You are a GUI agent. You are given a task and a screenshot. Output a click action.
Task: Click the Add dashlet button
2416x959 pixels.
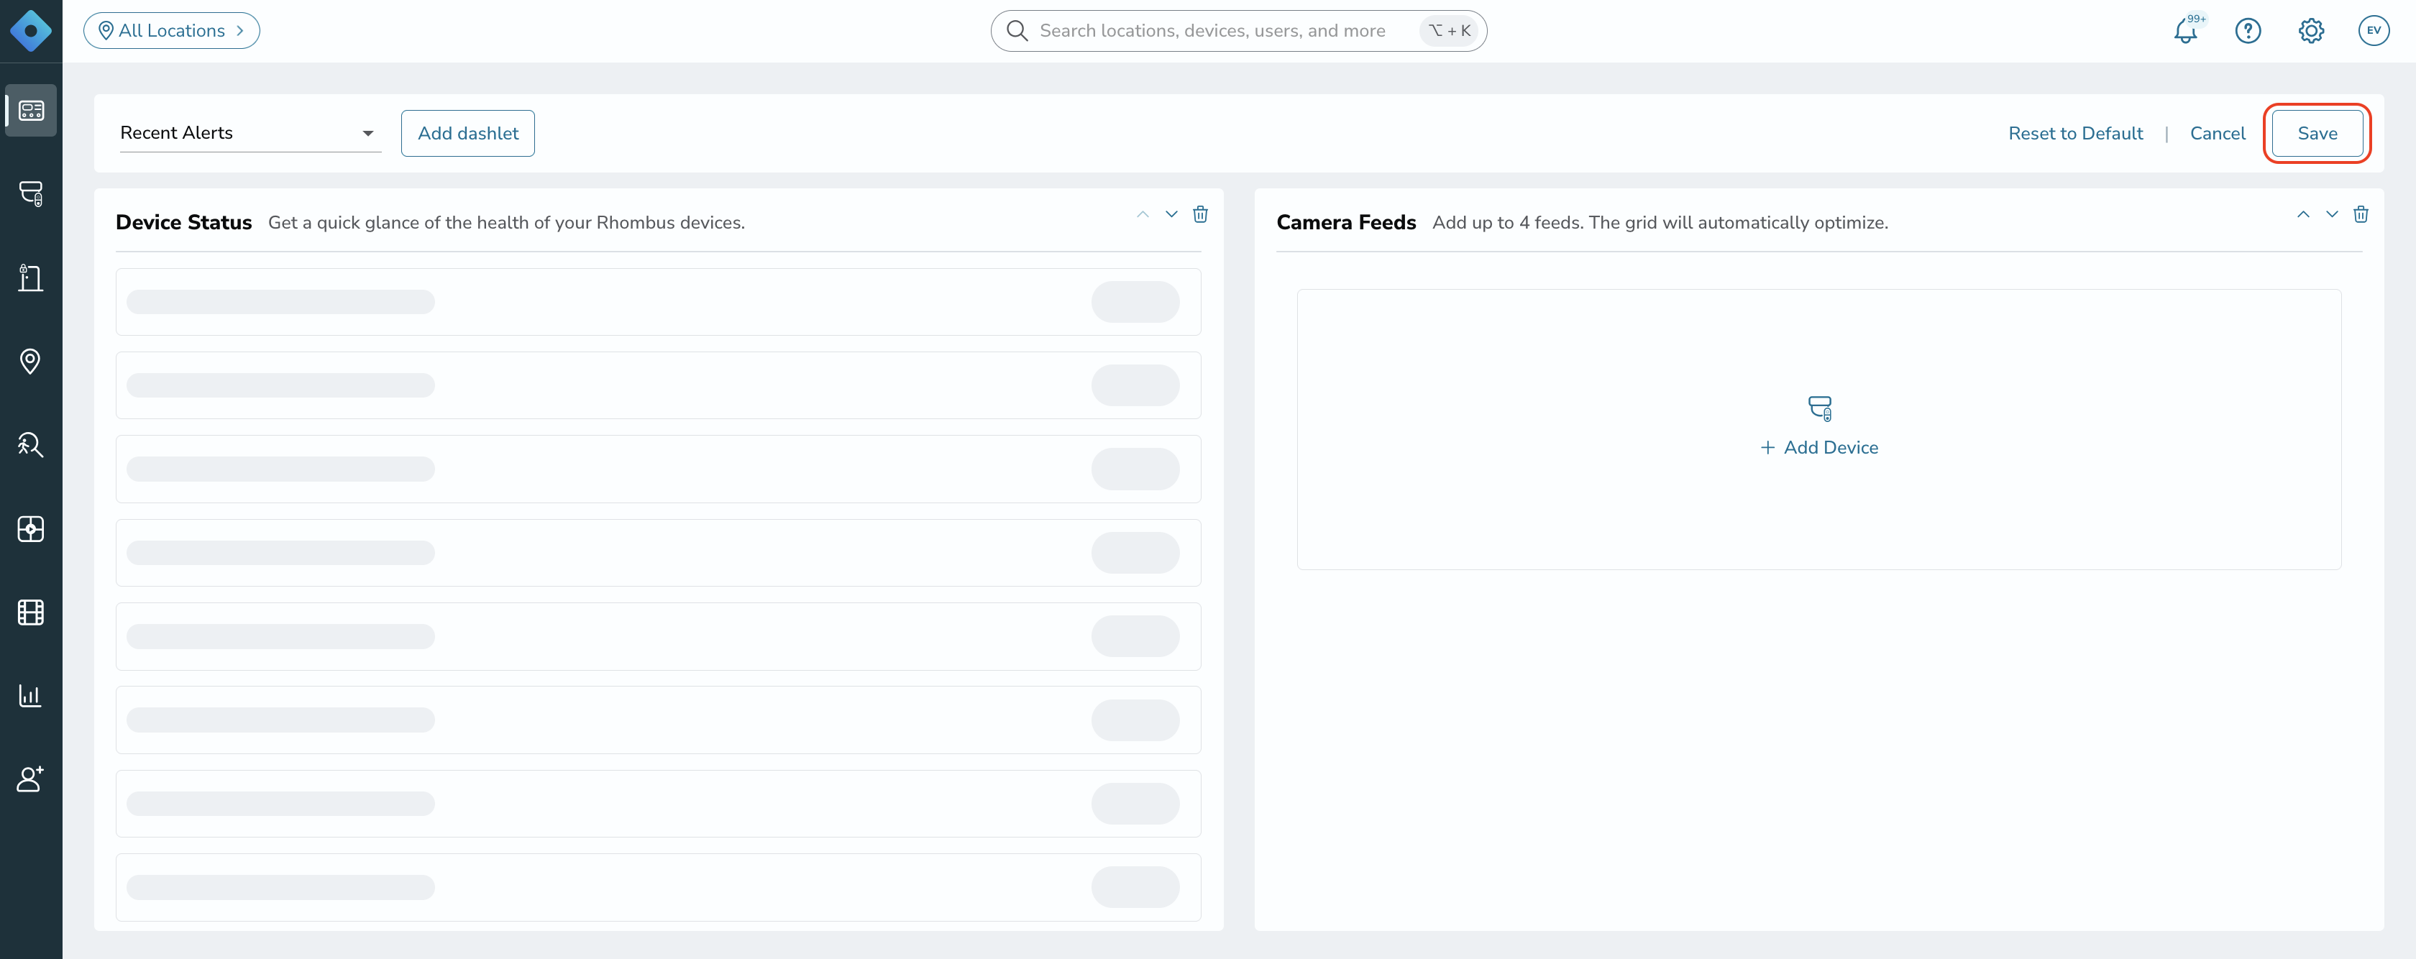(x=468, y=133)
